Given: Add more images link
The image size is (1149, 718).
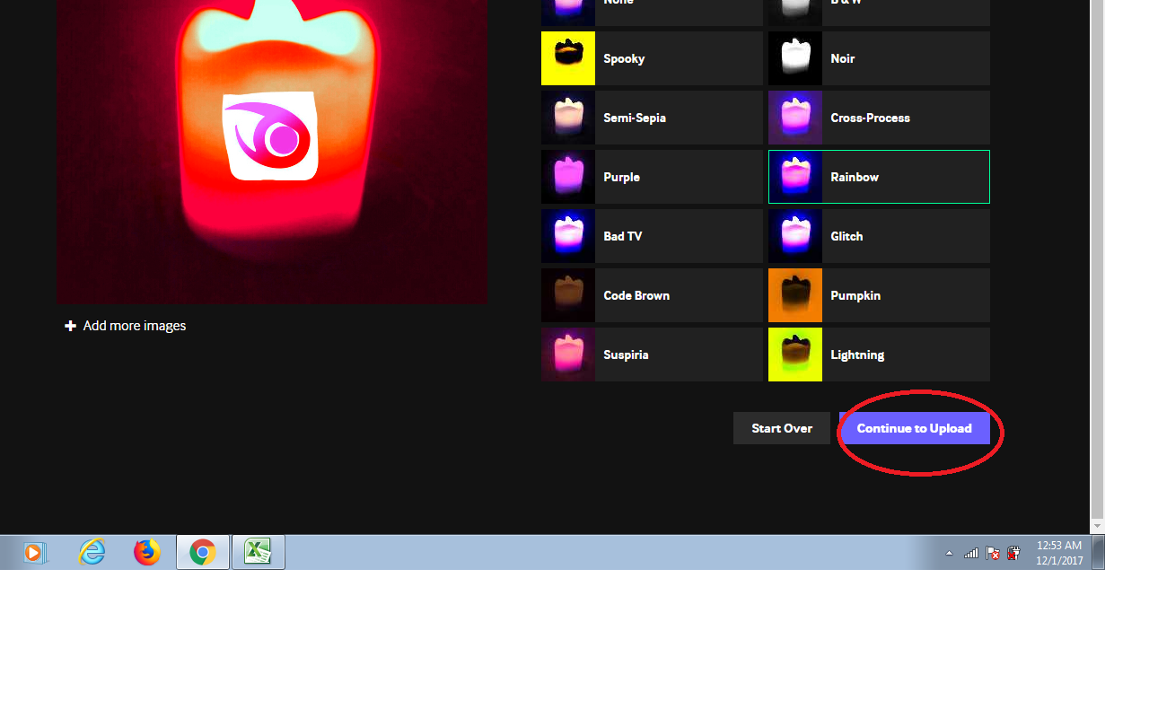Looking at the screenshot, I should (126, 326).
